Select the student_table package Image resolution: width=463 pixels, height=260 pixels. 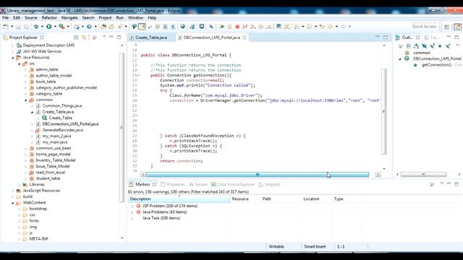(x=48, y=178)
